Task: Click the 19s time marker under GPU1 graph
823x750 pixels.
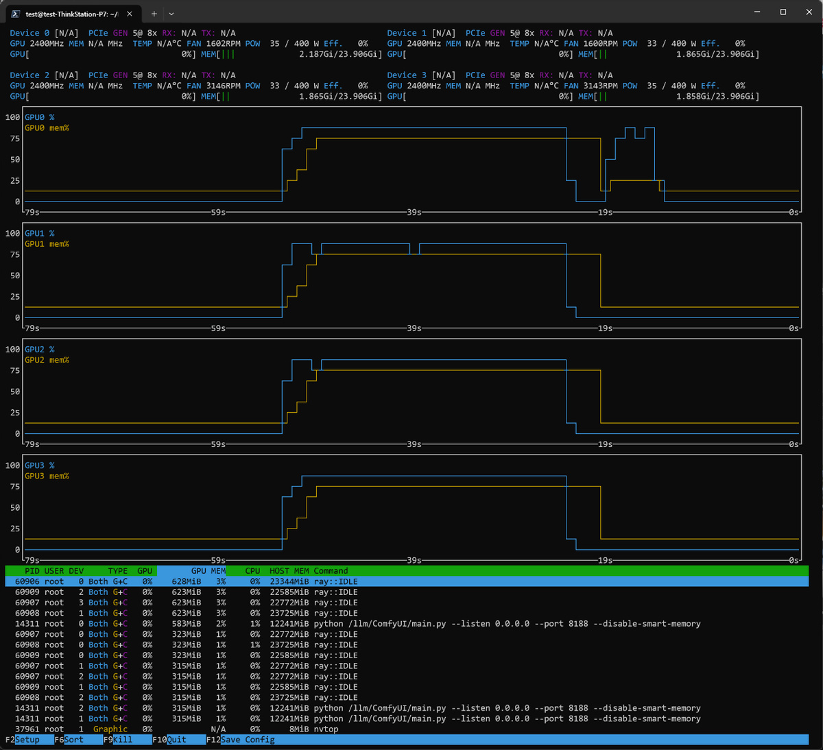Action: (x=605, y=328)
